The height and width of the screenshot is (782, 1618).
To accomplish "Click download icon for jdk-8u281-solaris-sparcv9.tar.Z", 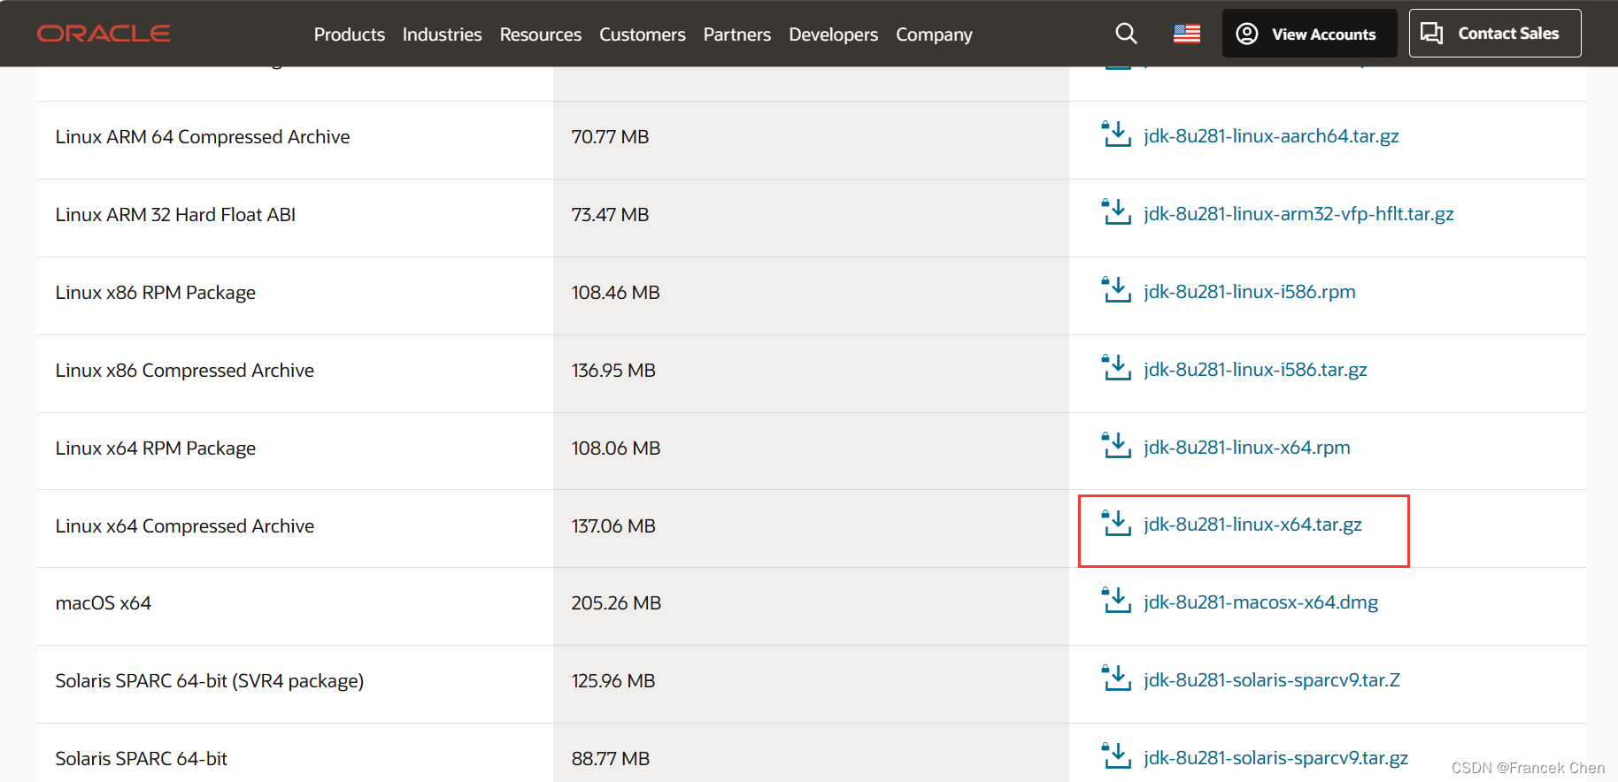I will click(x=1116, y=678).
